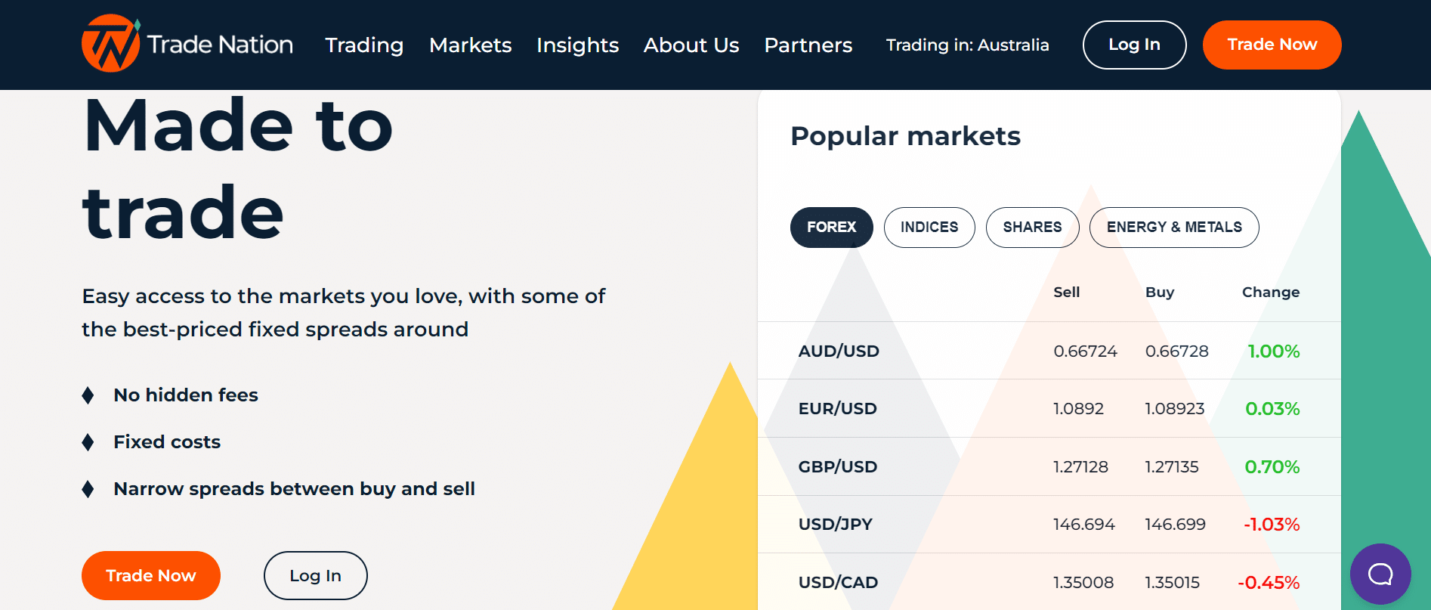Go to the Partners page
This screenshot has width=1431, height=610.
pos(808,45)
